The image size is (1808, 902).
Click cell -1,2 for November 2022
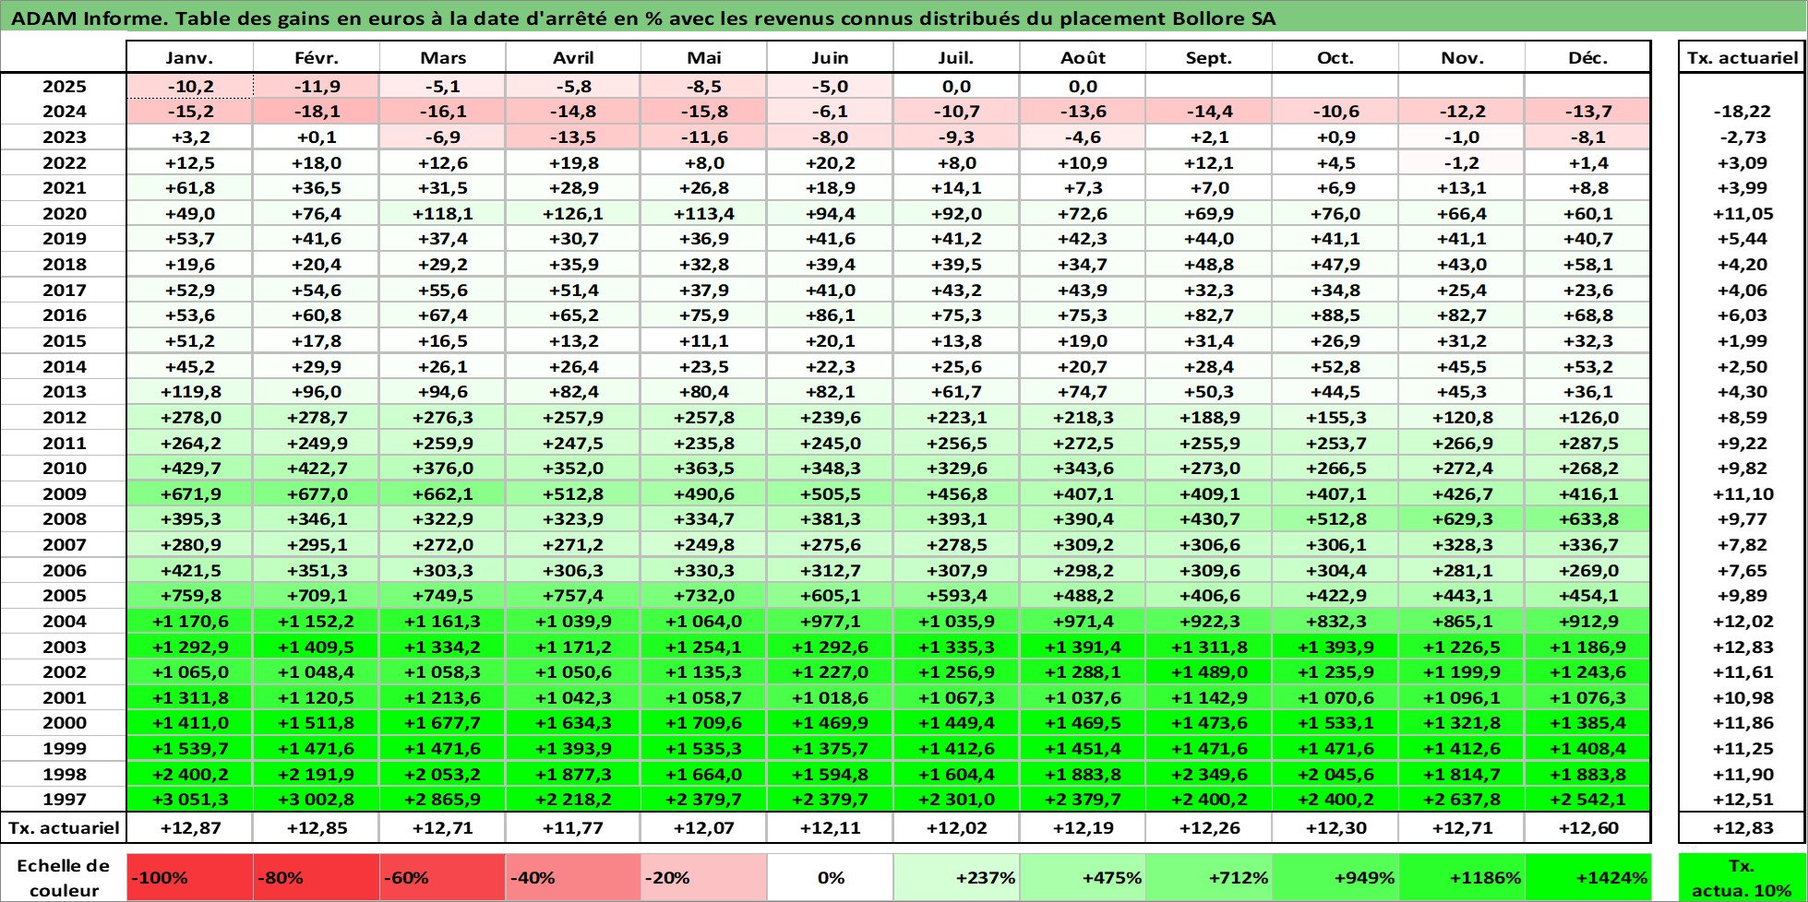(1462, 163)
